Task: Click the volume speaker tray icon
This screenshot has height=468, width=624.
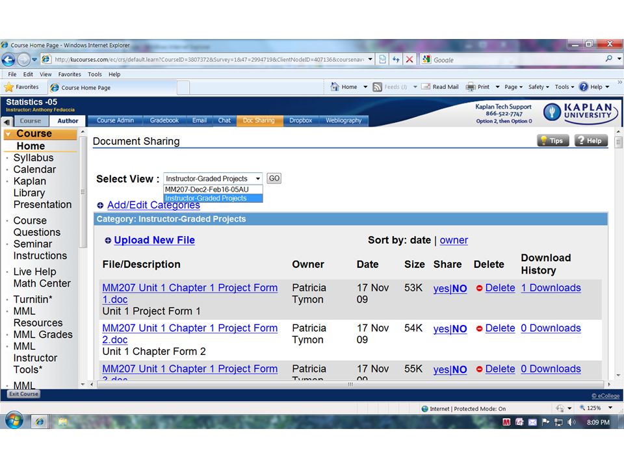Action: (571, 422)
